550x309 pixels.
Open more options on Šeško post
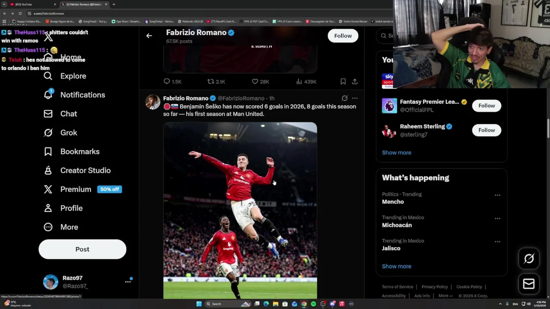[354, 98]
